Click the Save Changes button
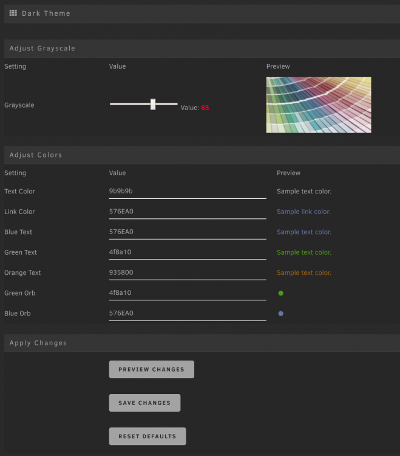The image size is (400, 456). point(144,402)
